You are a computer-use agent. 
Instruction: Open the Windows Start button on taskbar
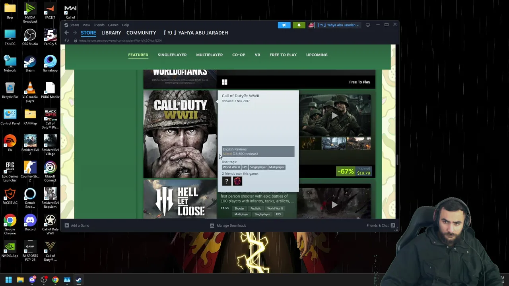[x=8, y=280]
